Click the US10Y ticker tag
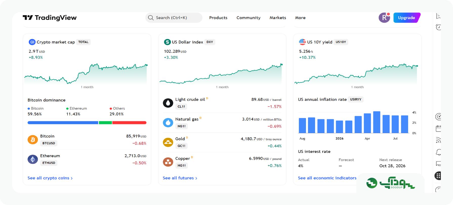Viewport: 453px width, 205px height. tap(341, 42)
